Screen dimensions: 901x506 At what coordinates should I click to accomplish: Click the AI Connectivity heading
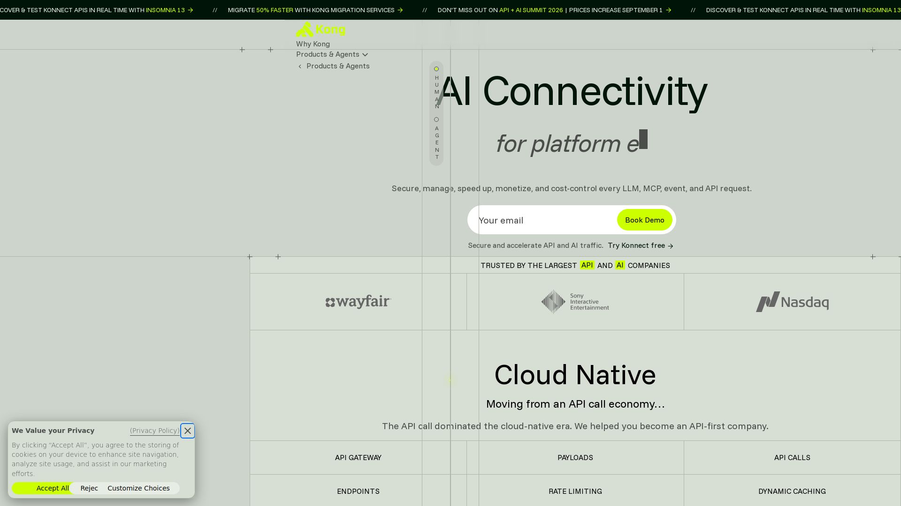pos(572,91)
